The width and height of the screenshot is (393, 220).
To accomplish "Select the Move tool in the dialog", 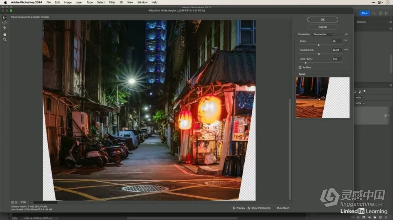I will tap(5, 28).
